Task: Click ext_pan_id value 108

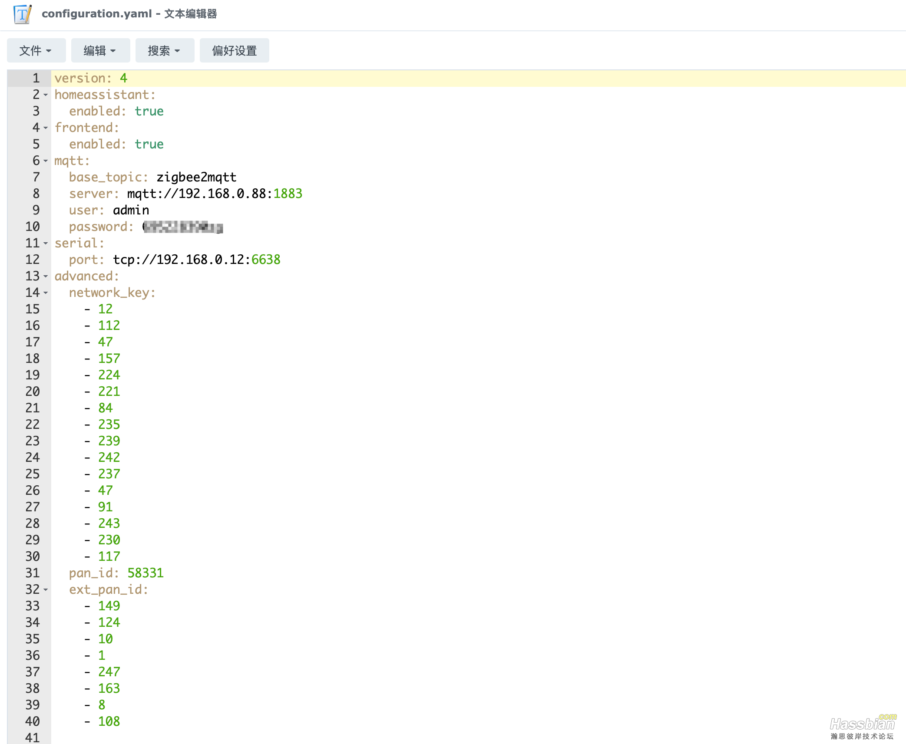Action: point(109,722)
